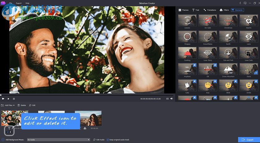The width and height of the screenshot is (260, 143).
Task: Click Edit Audio button
Action: pos(99,140)
